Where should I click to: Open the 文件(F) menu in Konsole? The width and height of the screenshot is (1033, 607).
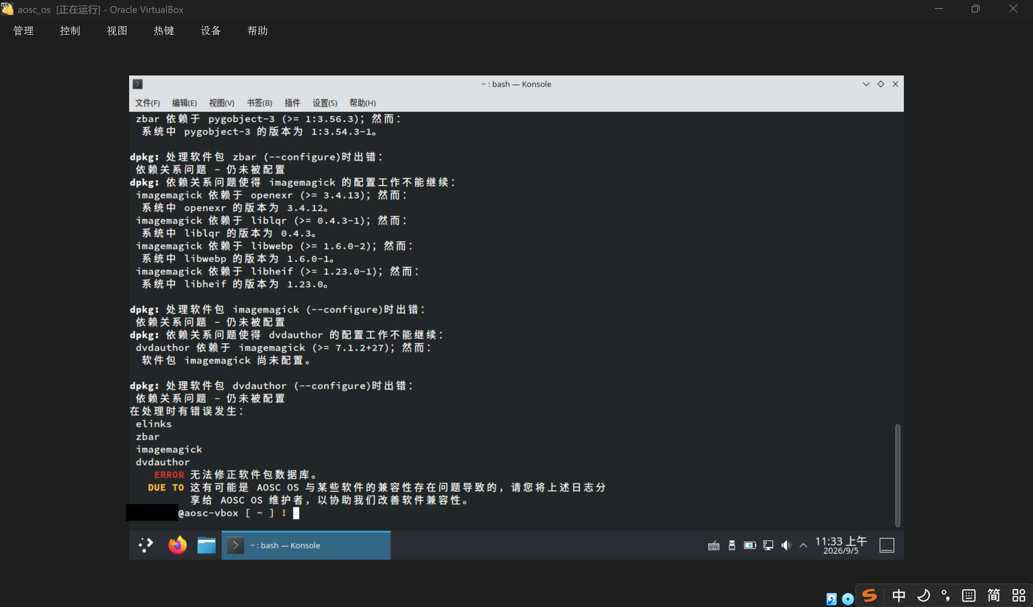click(147, 103)
